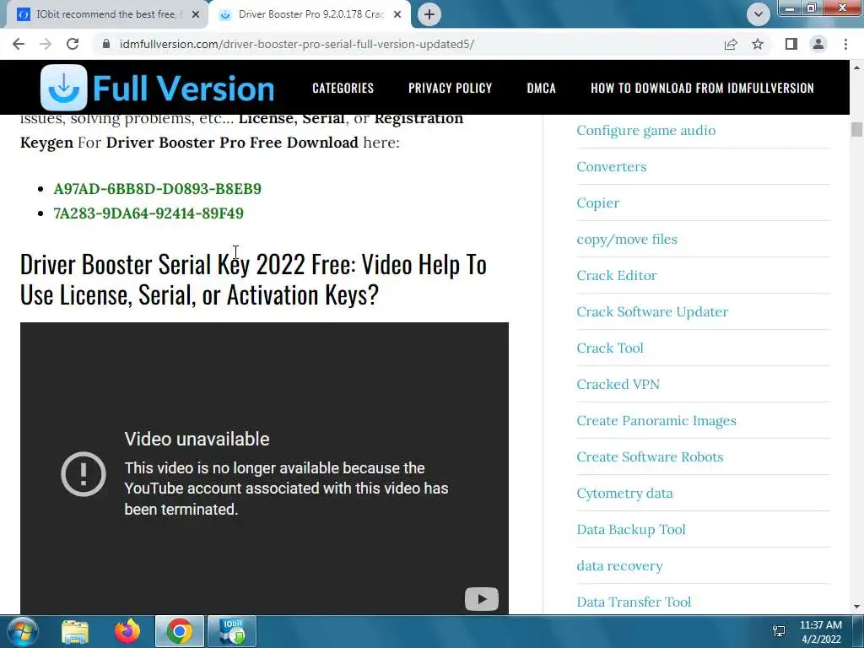
Task: Open the Chrome profile avatar
Action: [818, 44]
